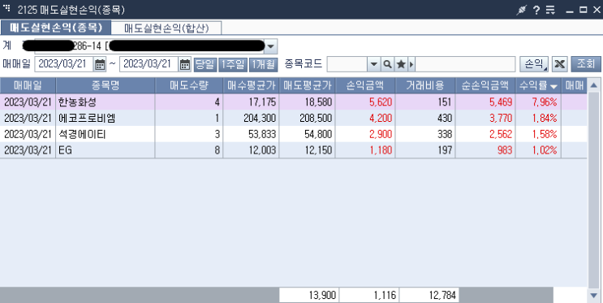Click the 손익금액 column header

pos(364,85)
